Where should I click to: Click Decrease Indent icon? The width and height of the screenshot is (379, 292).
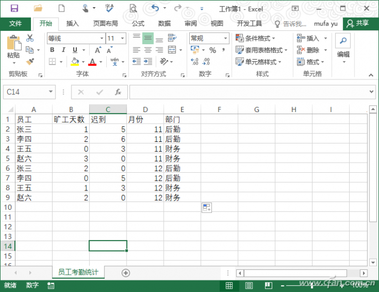[x=137, y=61]
